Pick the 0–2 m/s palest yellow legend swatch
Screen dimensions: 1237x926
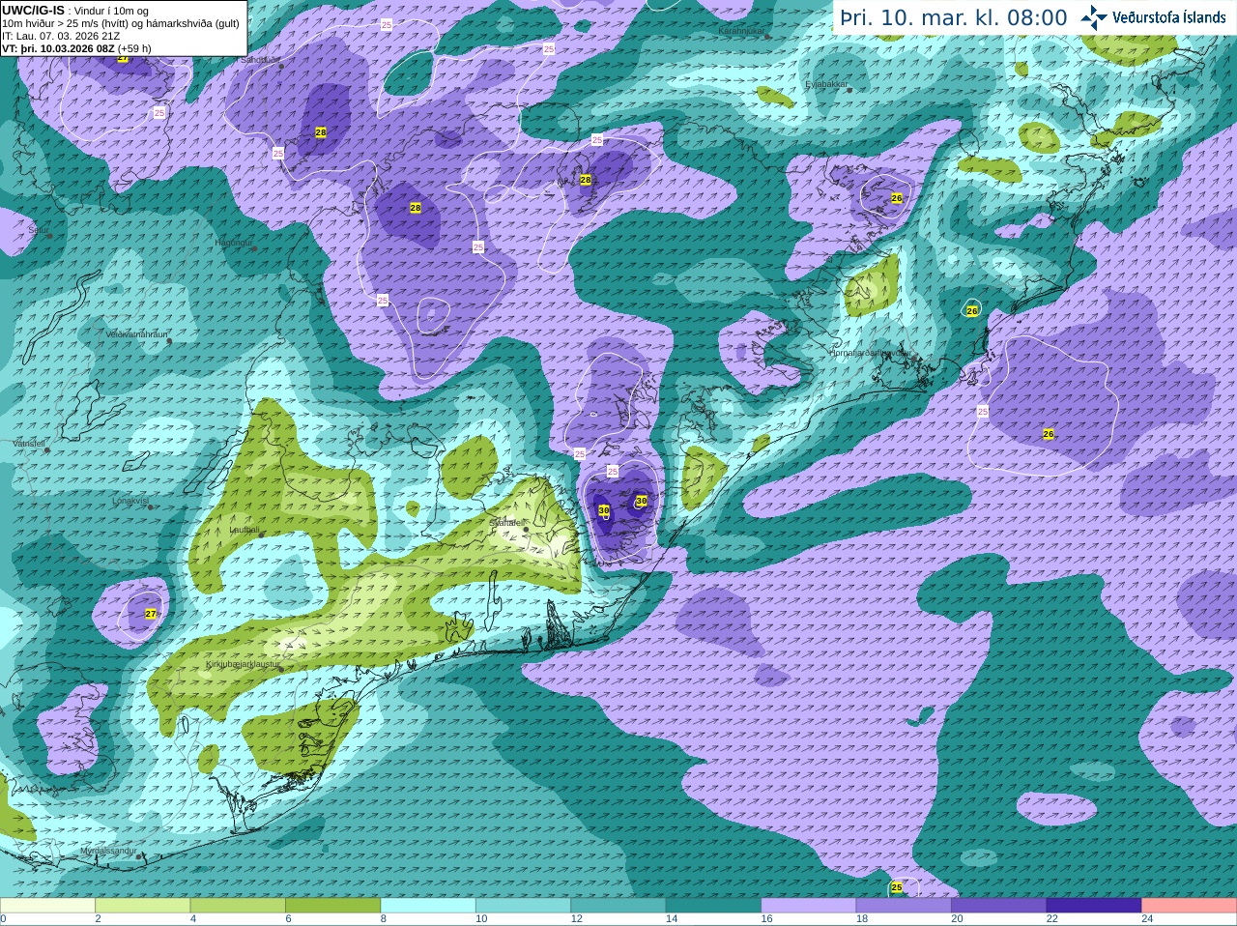pyautogui.click(x=47, y=906)
